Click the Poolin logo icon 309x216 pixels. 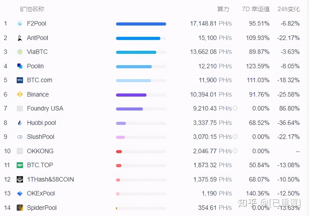(20, 66)
